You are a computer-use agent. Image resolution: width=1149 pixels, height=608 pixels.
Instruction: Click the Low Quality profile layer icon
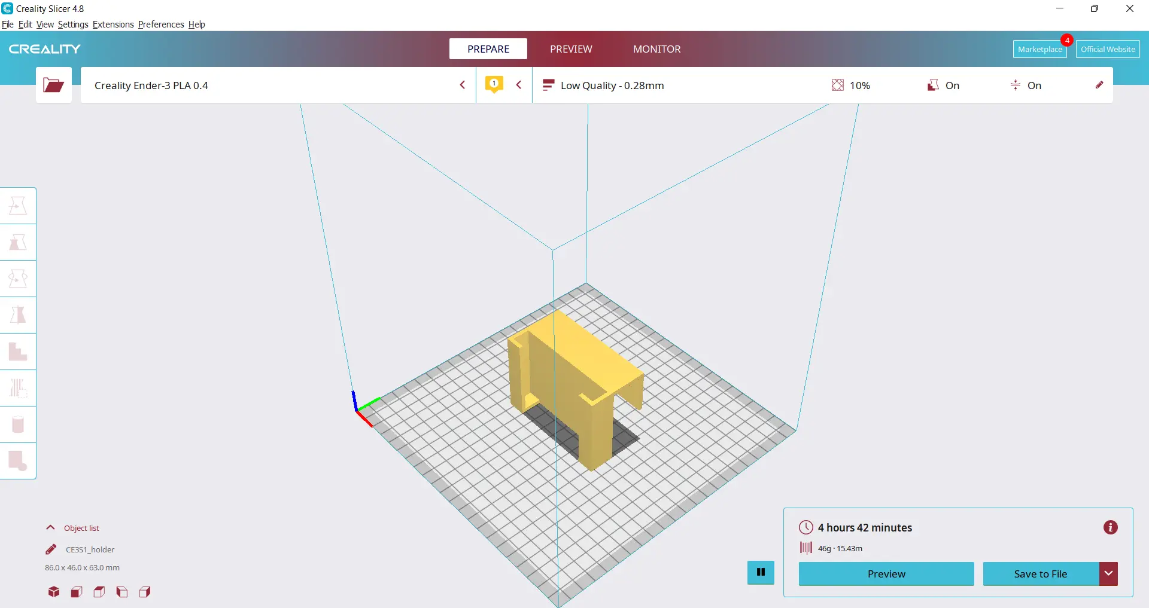548,85
